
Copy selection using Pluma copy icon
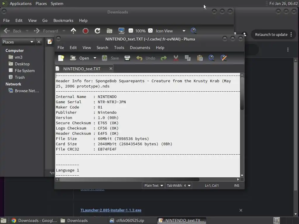(188, 58)
